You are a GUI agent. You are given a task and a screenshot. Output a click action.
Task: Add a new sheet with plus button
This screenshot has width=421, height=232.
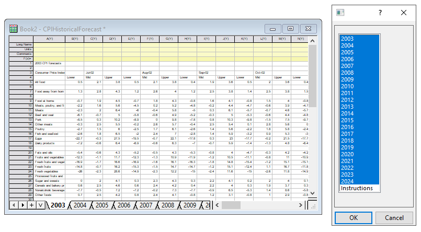32,205
